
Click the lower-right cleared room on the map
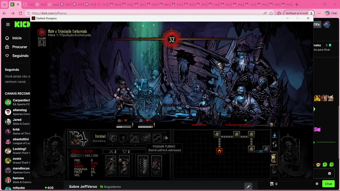tap(251, 149)
